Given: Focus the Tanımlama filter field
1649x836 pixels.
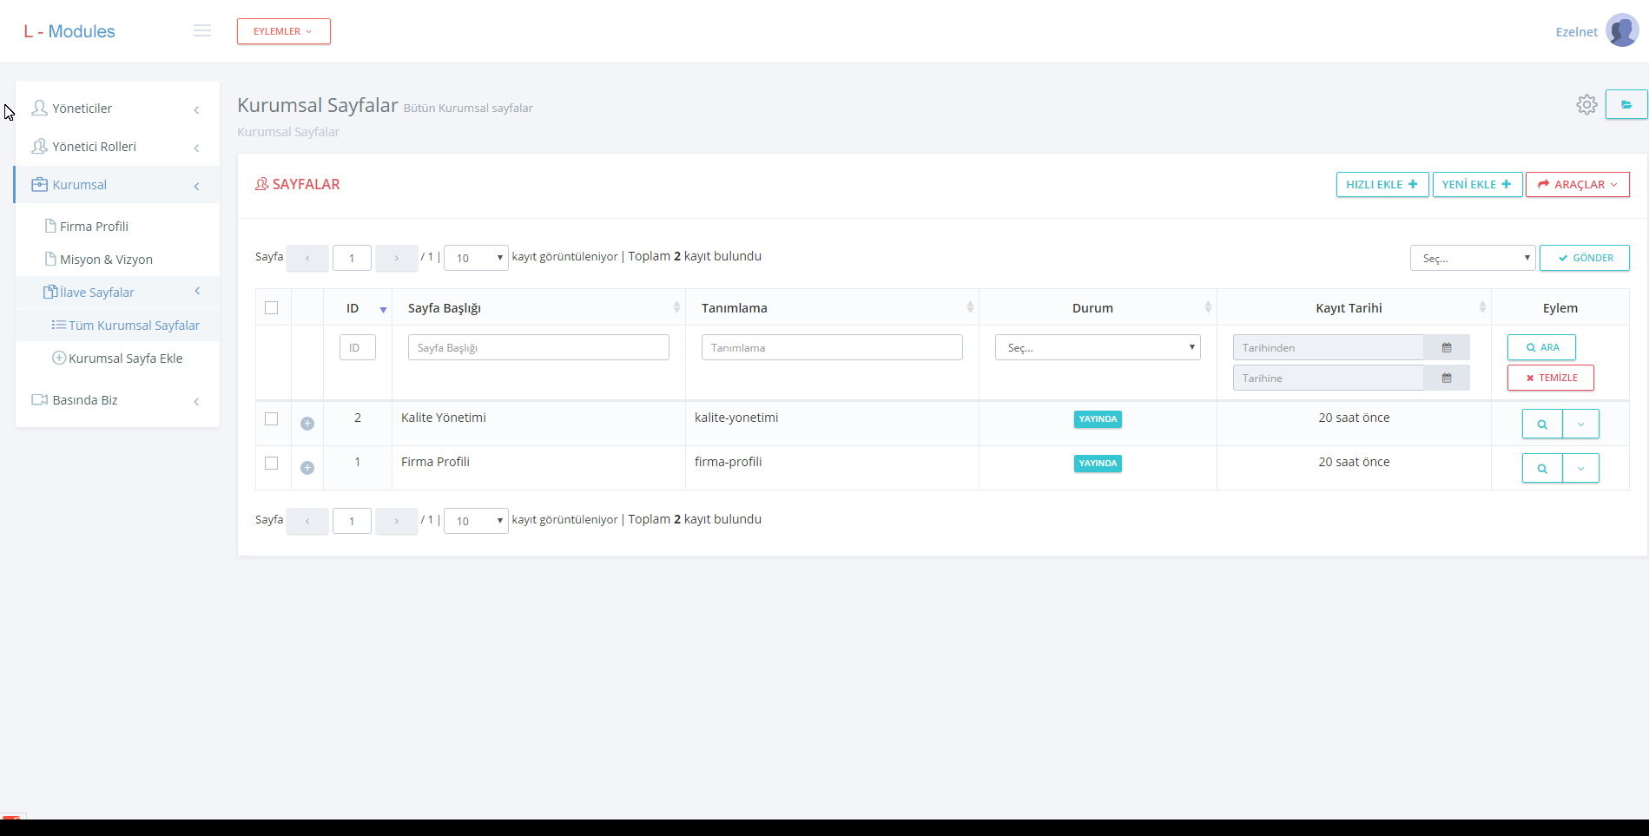Looking at the screenshot, I should (x=832, y=347).
